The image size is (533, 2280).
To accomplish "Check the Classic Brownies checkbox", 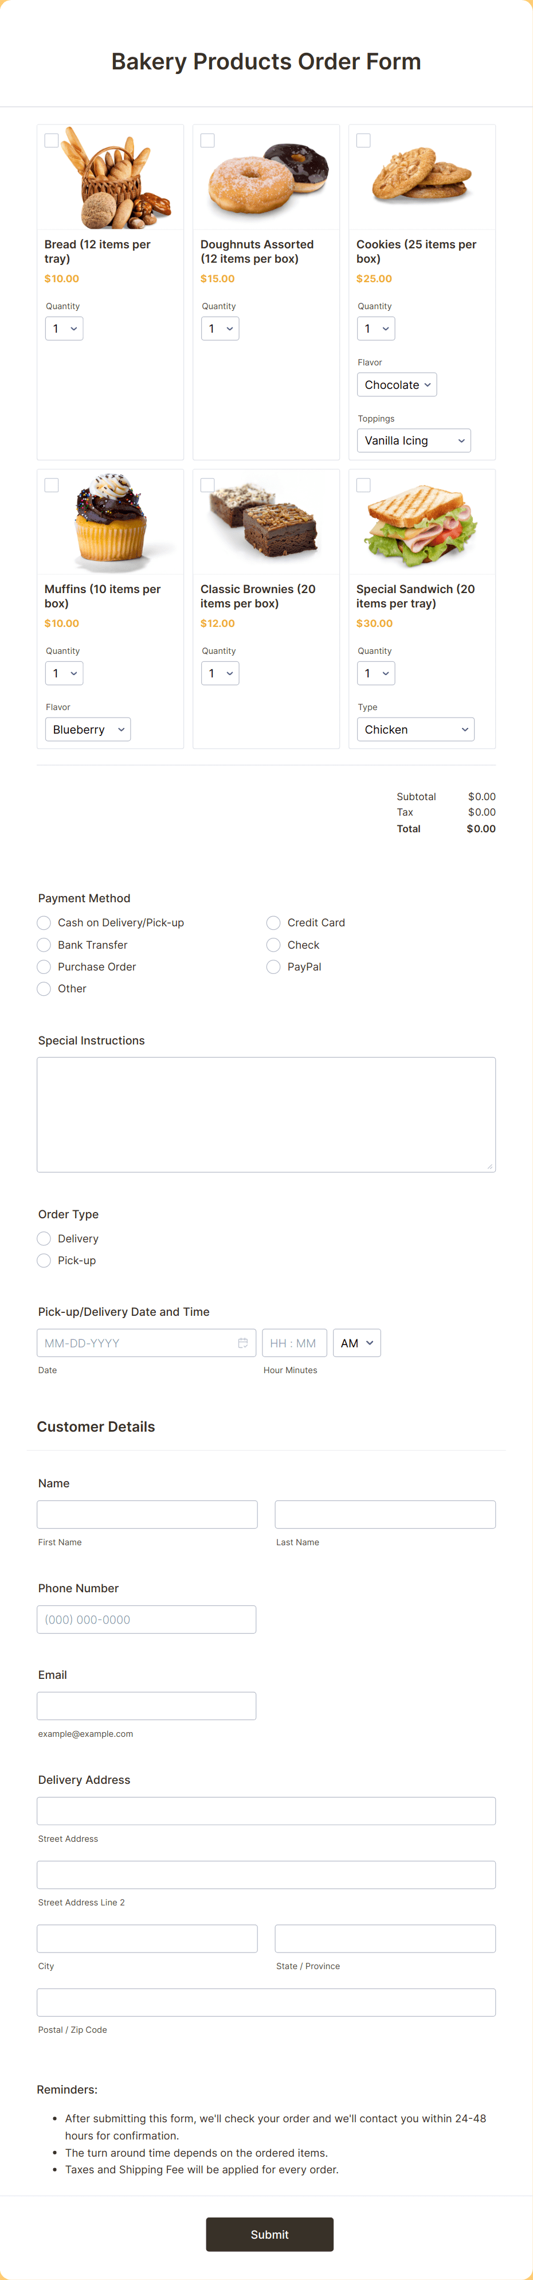I will click(207, 484).
